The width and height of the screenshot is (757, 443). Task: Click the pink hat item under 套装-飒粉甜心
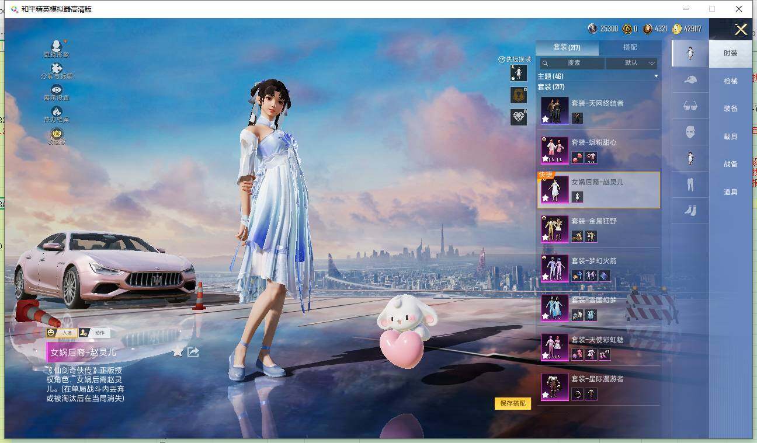tap(577, 157)
